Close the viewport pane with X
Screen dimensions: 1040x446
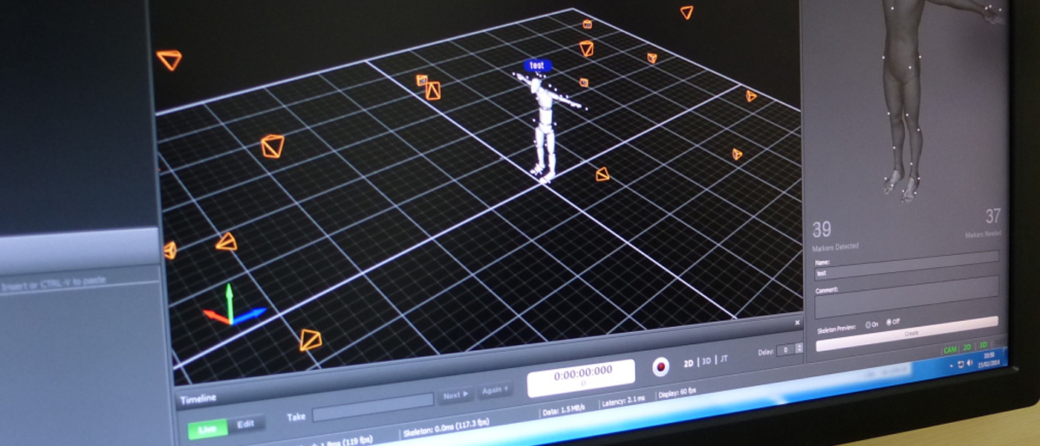coord(797,323)
